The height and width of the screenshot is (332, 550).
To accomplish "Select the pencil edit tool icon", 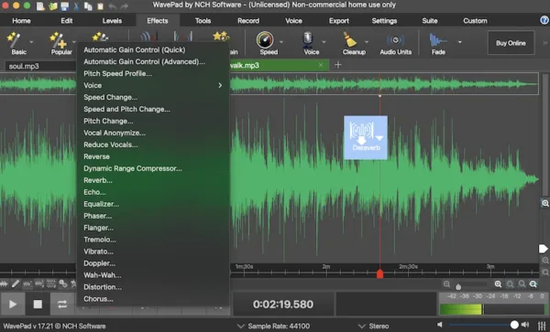I will (x=16, y=284).
